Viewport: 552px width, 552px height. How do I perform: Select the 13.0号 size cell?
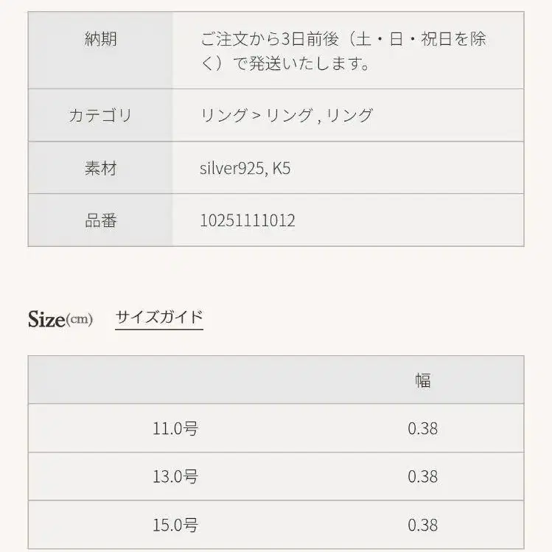(x=175, y=476)
